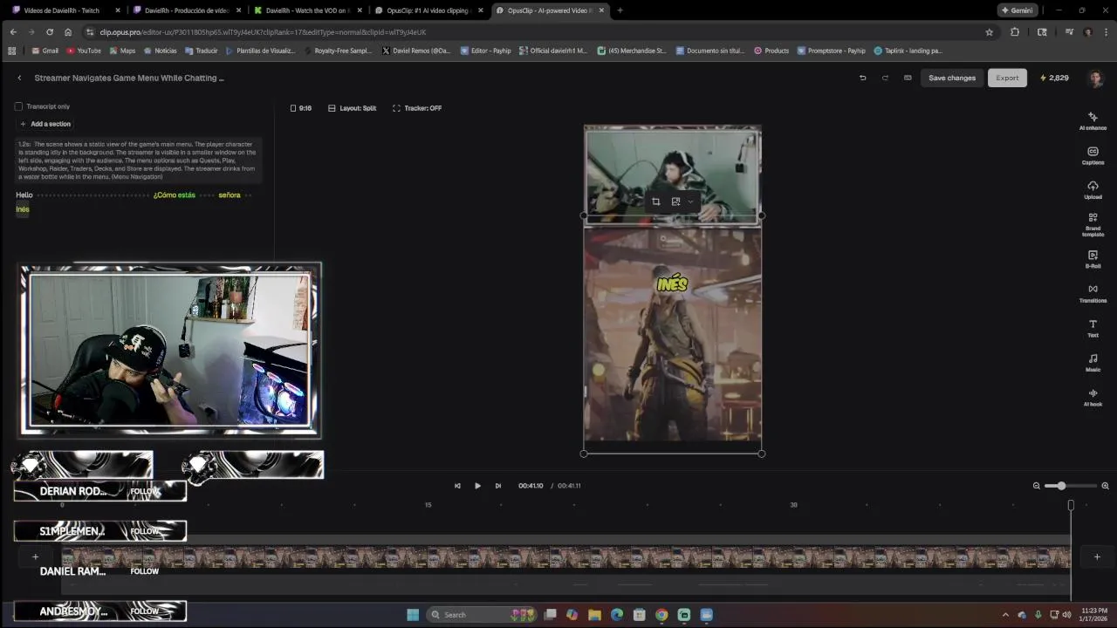Open the AI hook panel
The width and height of the screenshot is (1117, 628).
point(1093,397)
